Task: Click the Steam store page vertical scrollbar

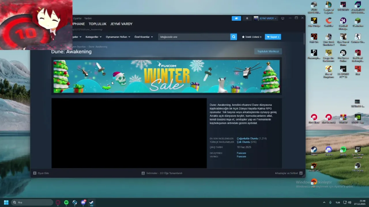Action: click(304, 39)
